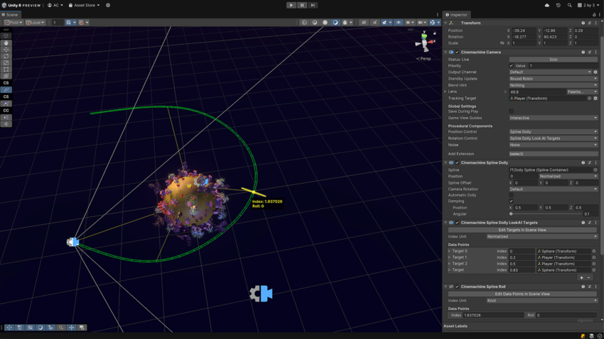Toggle the Automatic Dolly checkbox
This screenshot has width=604, height=339.
(x=511, y=195)
